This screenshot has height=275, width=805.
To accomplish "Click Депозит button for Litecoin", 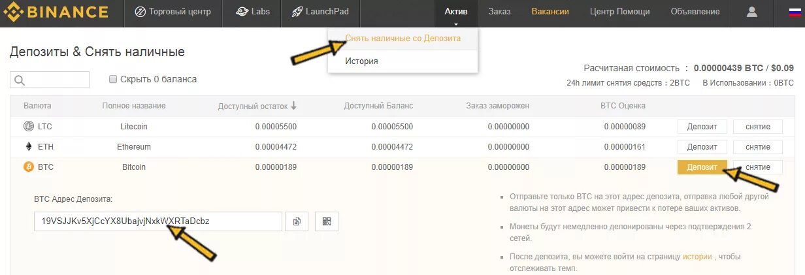I will pos(702,127).
